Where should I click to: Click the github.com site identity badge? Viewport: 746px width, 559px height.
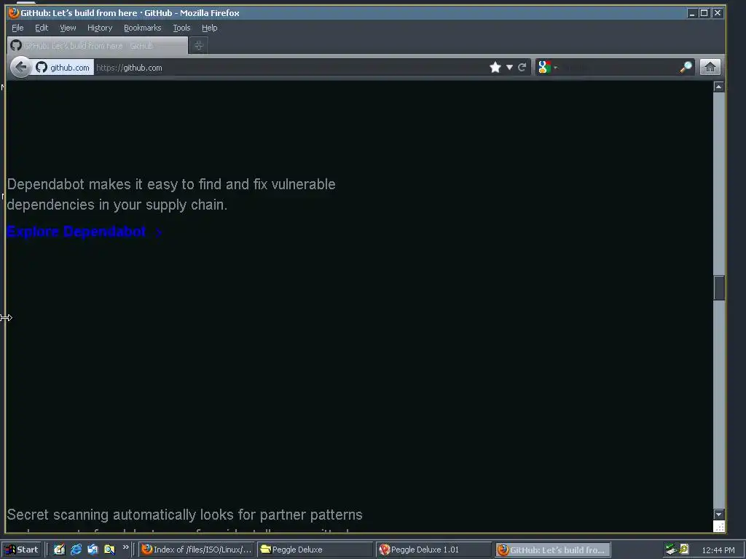63,68
